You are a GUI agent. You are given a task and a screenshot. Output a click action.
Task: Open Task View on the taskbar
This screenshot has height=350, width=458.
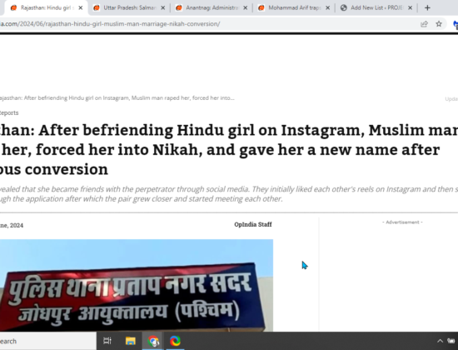tap(107, 341)
